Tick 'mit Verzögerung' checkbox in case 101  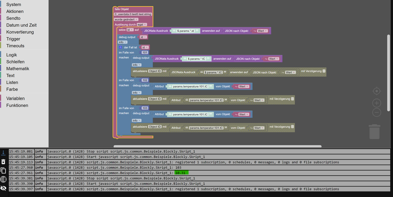[324, 71]
